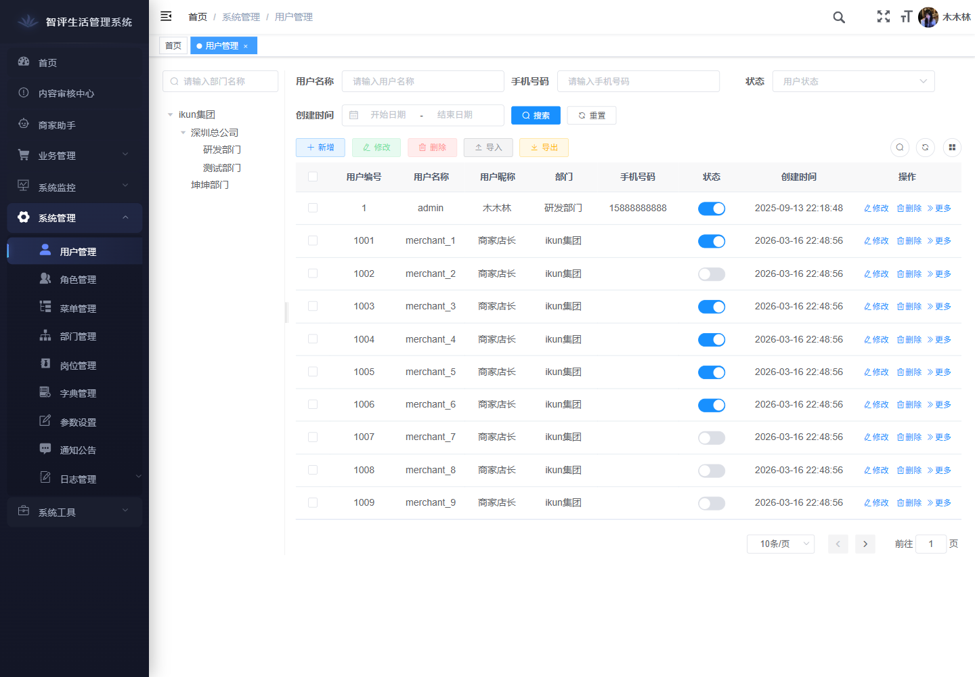Open the header search magnifier icon
Viewport: 975px width, 677px height.
[x=839, y=18]
